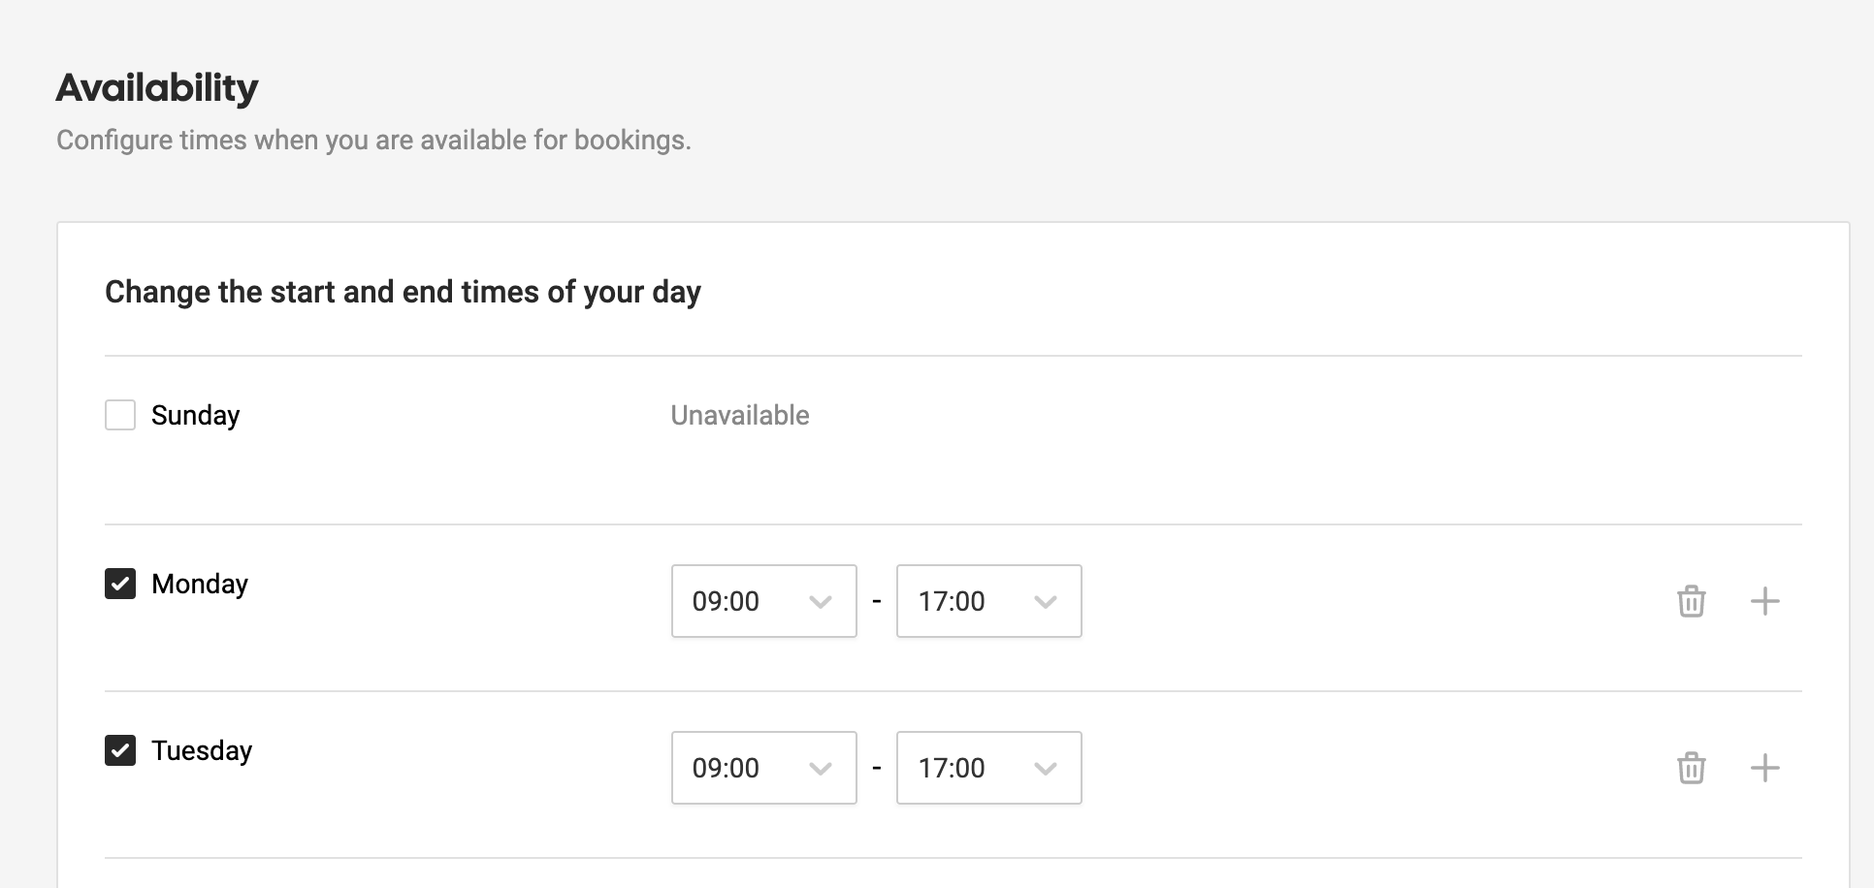
Task: Add another time range to Monday with the plus icon
Action: click(1766, 601)
